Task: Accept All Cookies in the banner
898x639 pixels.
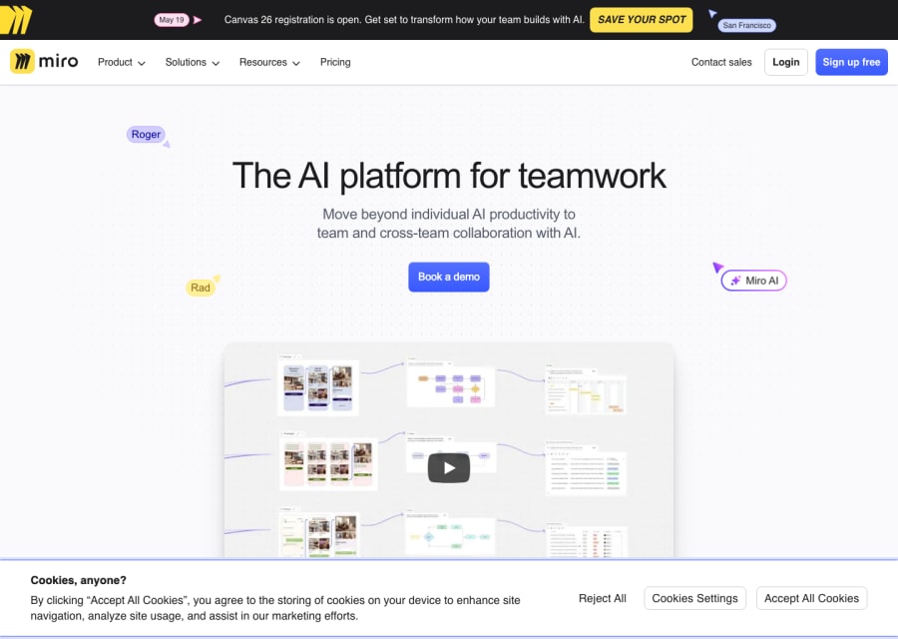Action: pos(811,598)
